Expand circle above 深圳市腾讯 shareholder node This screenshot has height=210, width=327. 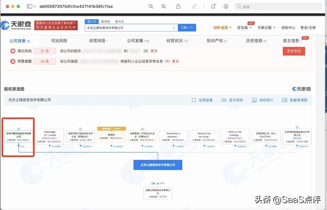[x=18, y=129]
